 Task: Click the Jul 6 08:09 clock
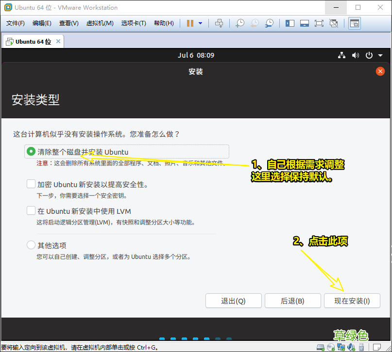(x=196, y=55)
